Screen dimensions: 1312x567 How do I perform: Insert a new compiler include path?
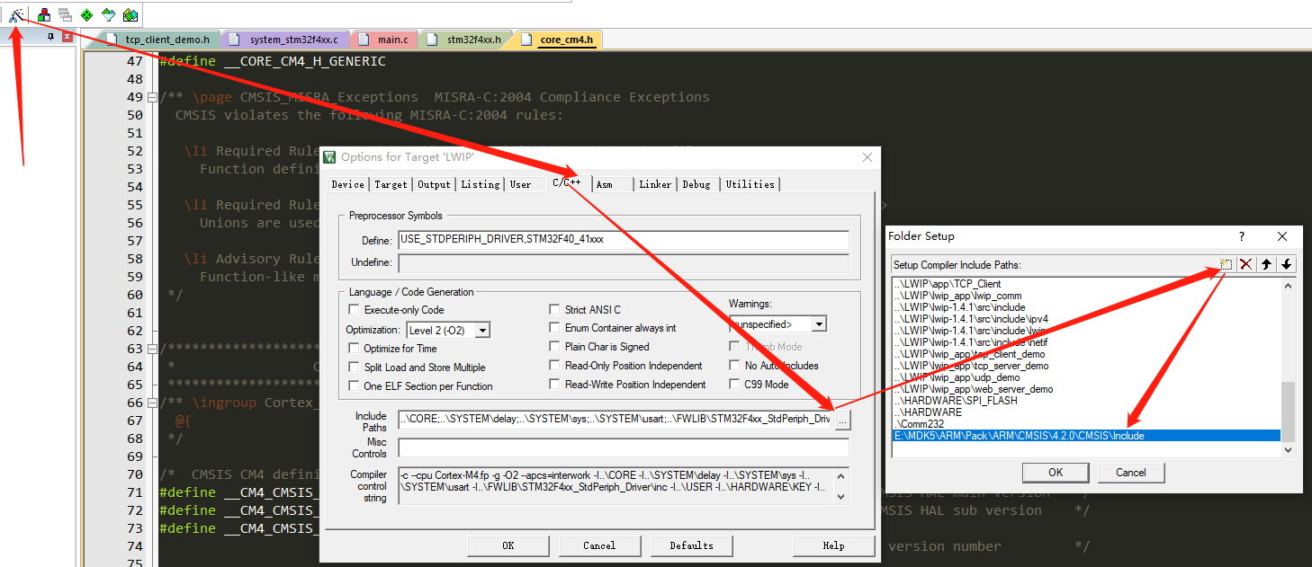point(1227,263)
